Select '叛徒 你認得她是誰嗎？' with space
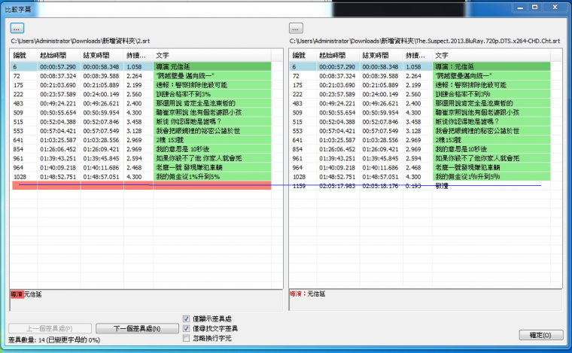This screenshot has width=572, height=353. (x=141, y=121)
